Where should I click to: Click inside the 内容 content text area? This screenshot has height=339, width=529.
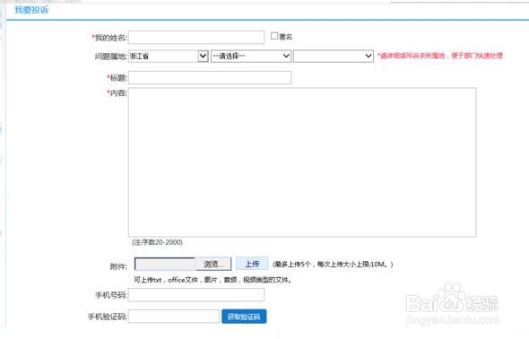click(x=302, y=162)
